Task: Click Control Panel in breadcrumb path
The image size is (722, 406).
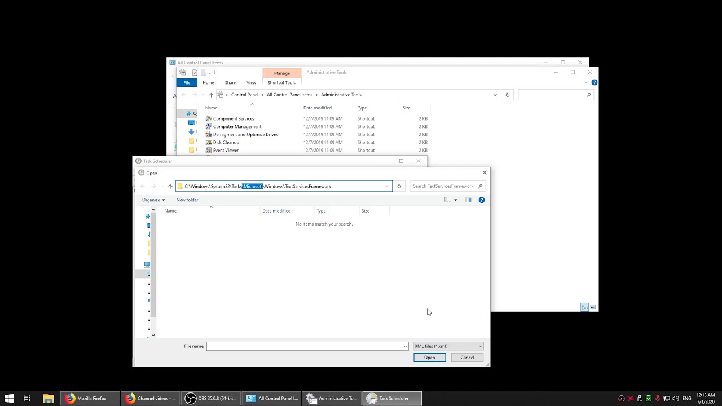Action: (245, 95)
